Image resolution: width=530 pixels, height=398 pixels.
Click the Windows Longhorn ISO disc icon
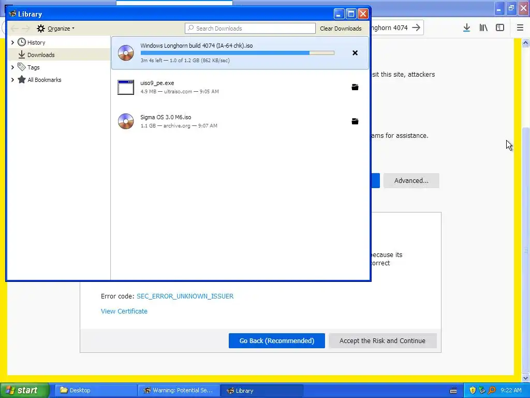click(126, 53)
